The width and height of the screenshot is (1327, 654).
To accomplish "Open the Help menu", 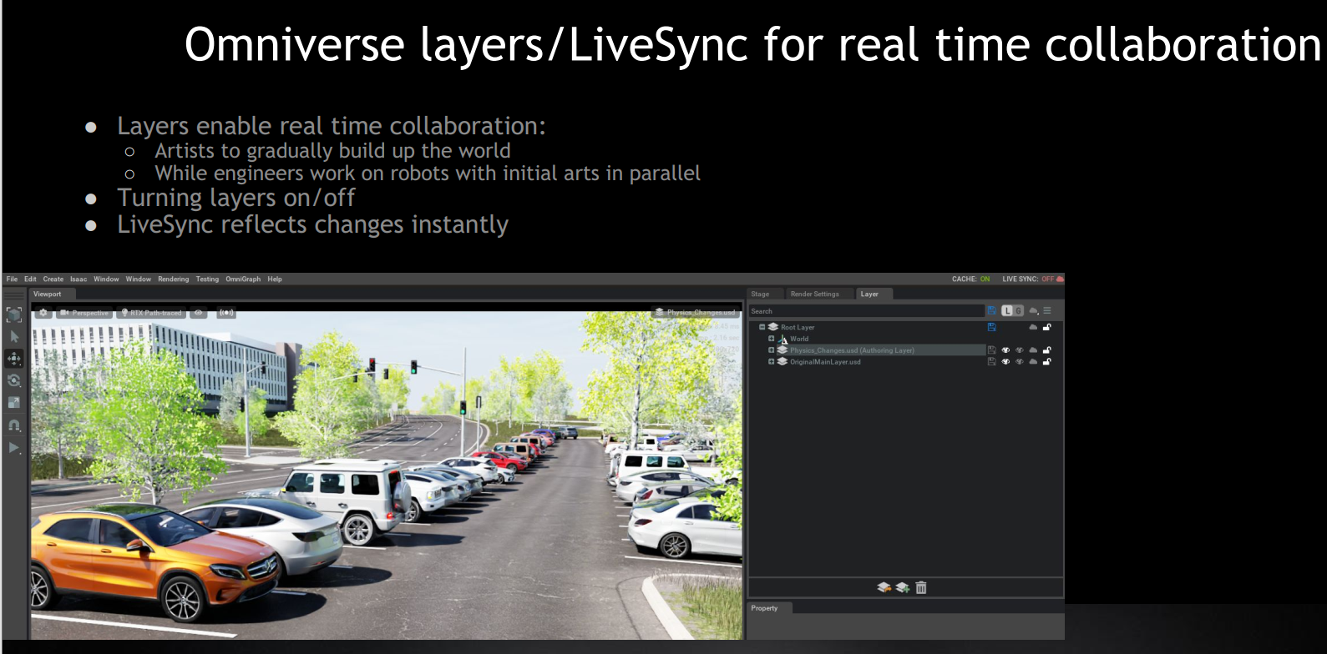I will click(x=275, y=279).
